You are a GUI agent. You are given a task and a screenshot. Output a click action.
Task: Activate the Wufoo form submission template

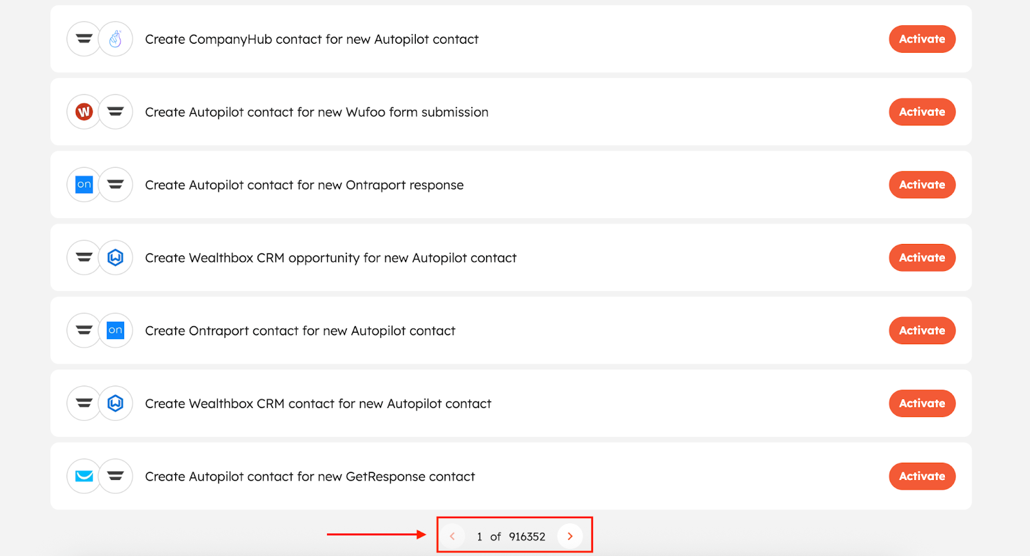tap(921, 111)
